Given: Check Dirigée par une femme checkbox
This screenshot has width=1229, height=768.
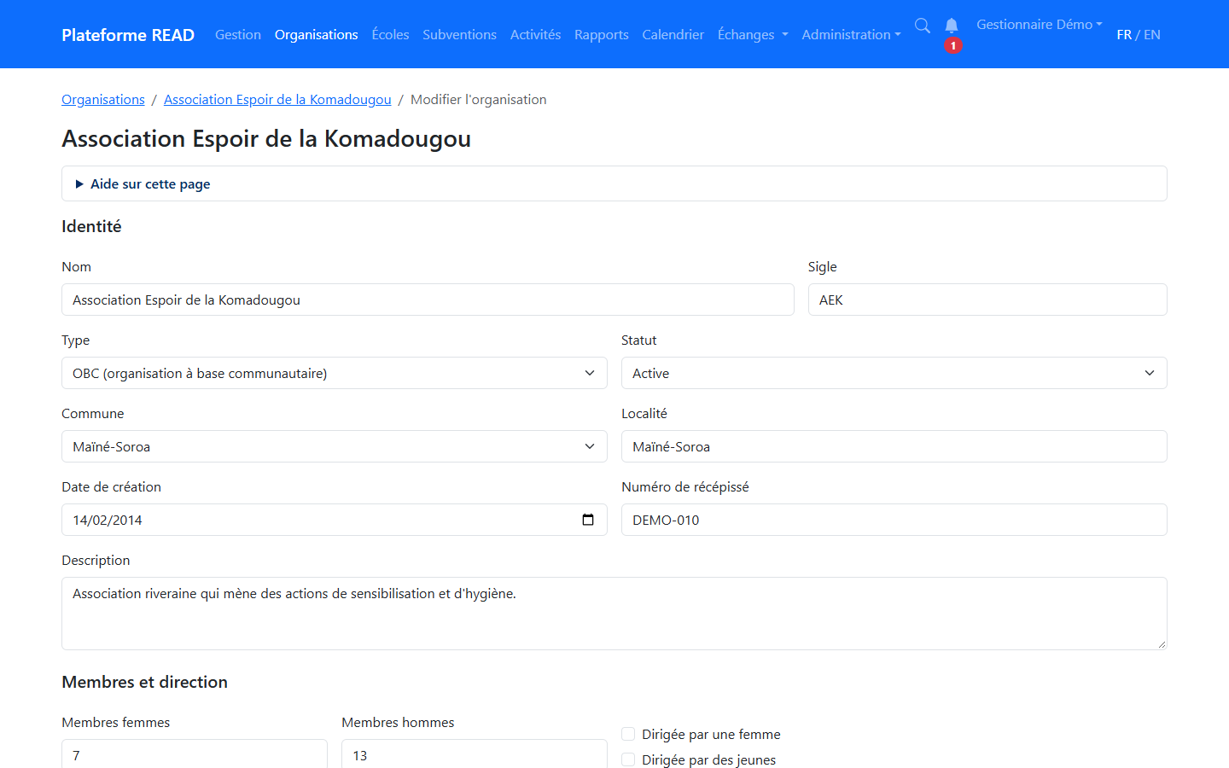Looking at the screenshot, I should 628,734.
